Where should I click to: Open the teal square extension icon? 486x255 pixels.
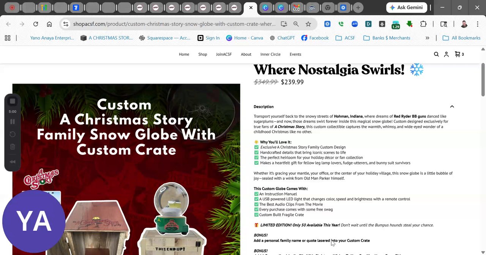(x=368, y=24)
